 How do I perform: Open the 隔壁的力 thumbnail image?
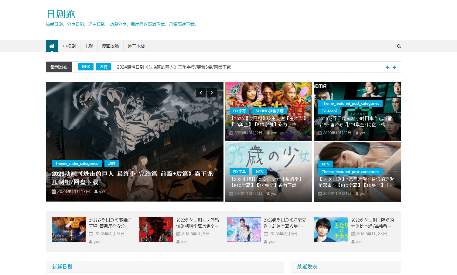pyautogui.click(x=331, y=229)
